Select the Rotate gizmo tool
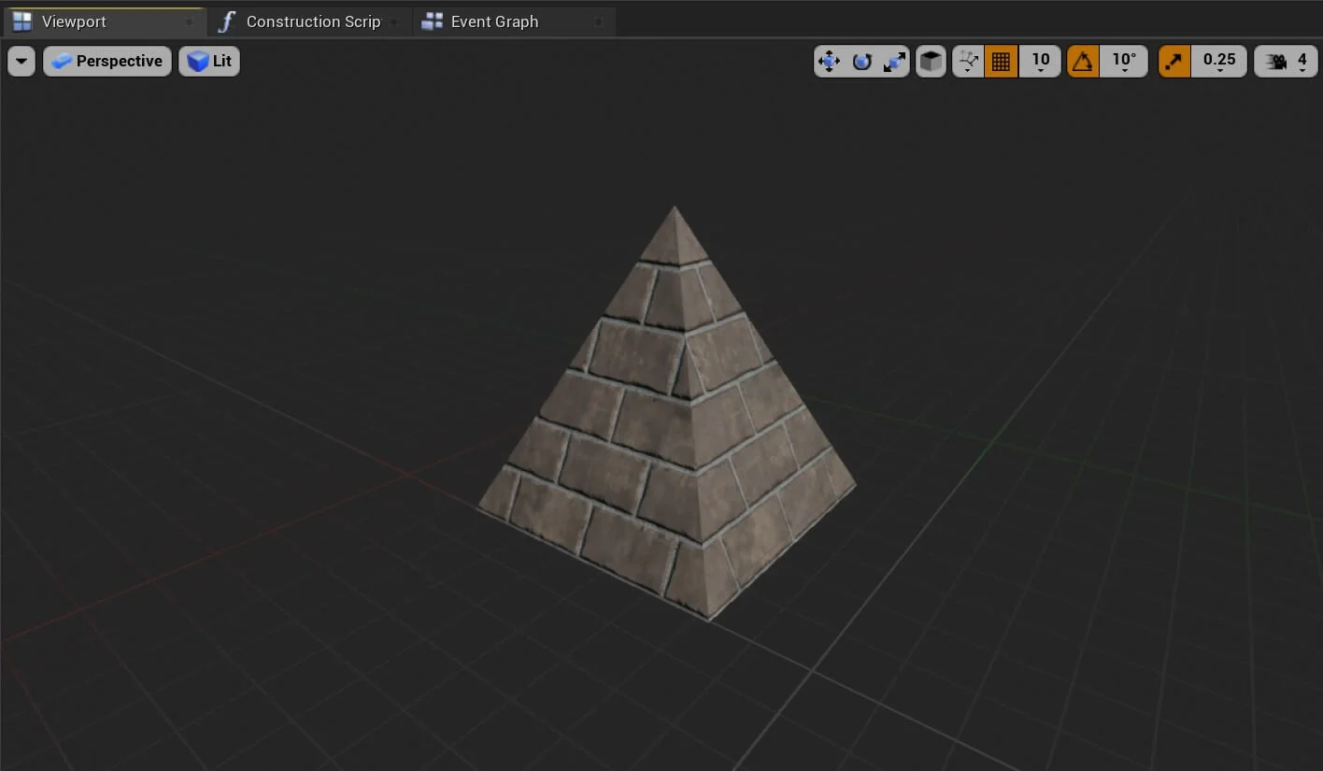Viewport: 1323px width, 771px height. pyautogui.click(x=861, y=62)
